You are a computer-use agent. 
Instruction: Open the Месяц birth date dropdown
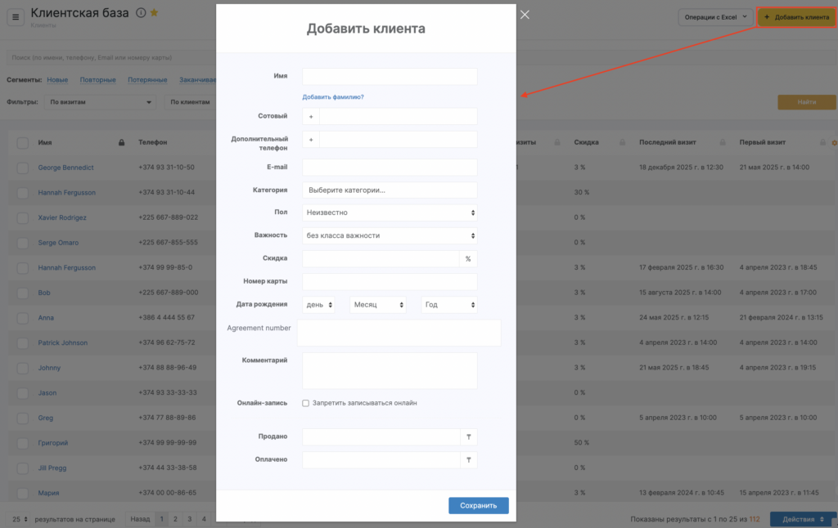378,305
